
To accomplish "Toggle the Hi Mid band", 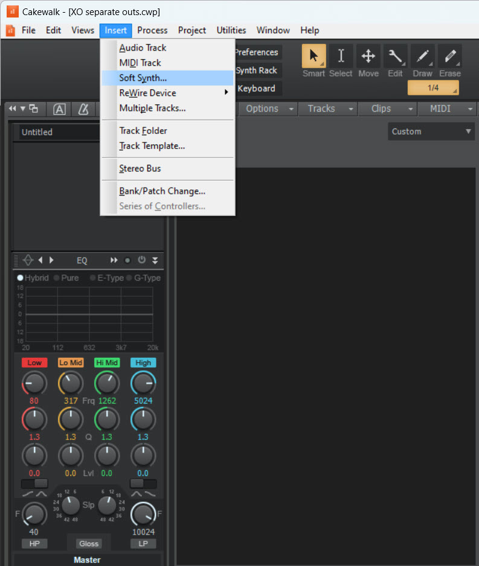I will tap(107, 363).
